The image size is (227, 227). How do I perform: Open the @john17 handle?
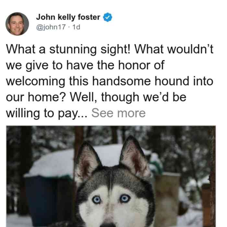(51, 27)
